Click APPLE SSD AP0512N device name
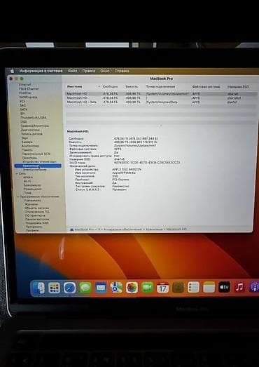 (x=127, y=169)
